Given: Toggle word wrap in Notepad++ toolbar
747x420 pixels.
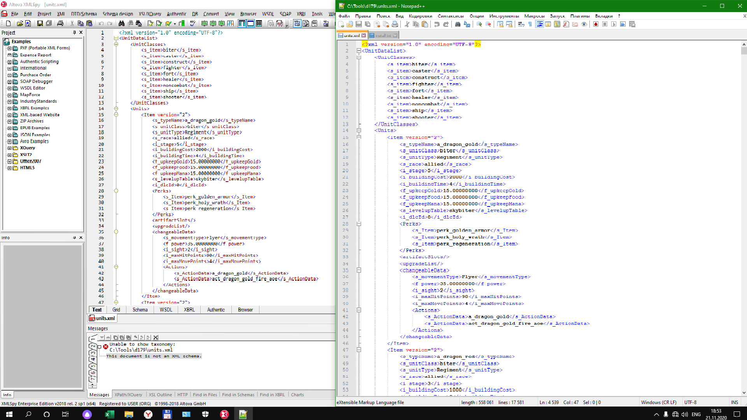Looking at the screenshot, I should [521, 24].
